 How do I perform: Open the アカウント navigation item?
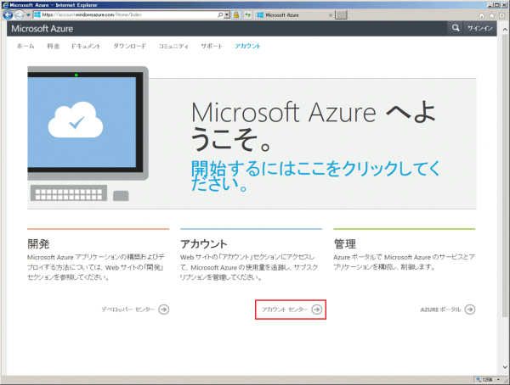pos(247,46)
